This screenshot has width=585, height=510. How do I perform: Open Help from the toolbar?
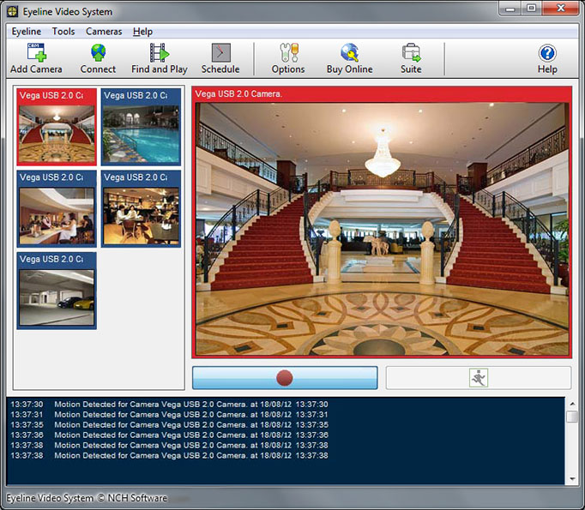(546, 58)
